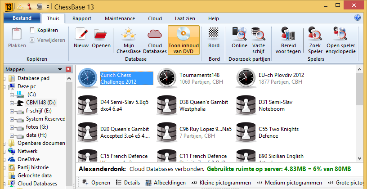The height and width of the screenshot is (189, 367).
Task: Open Gekochte data in tree
Action: (35, 175)
